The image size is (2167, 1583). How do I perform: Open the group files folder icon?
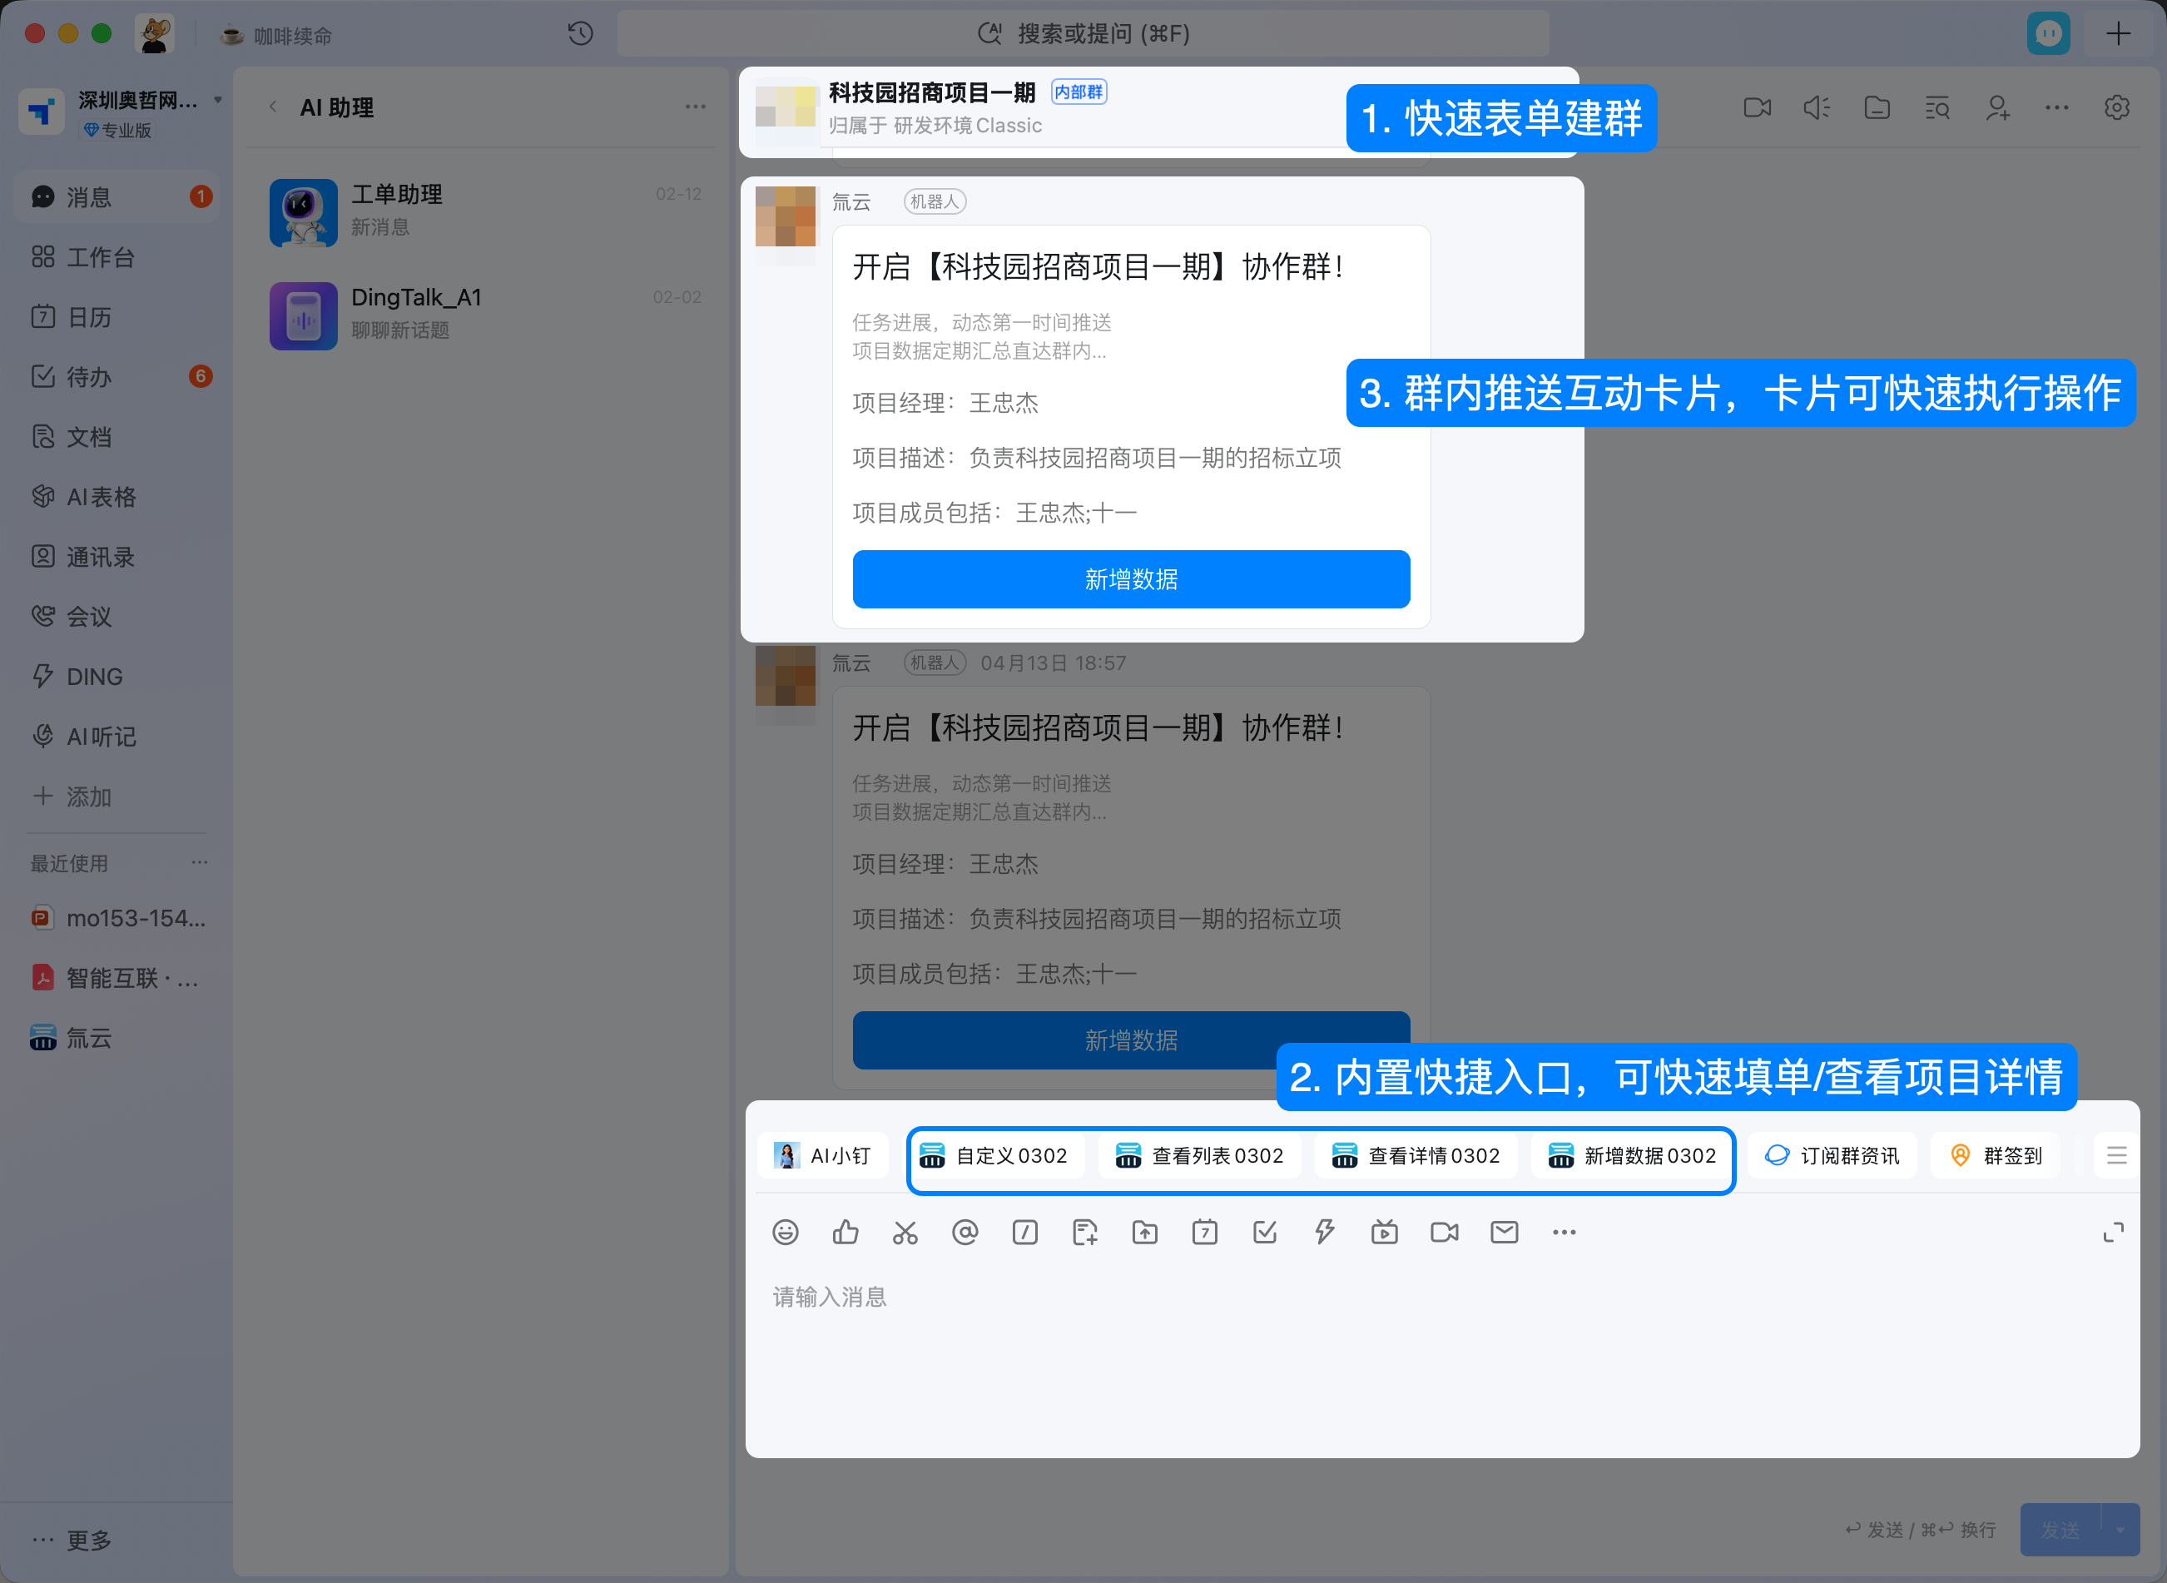tap(1877, 108)
